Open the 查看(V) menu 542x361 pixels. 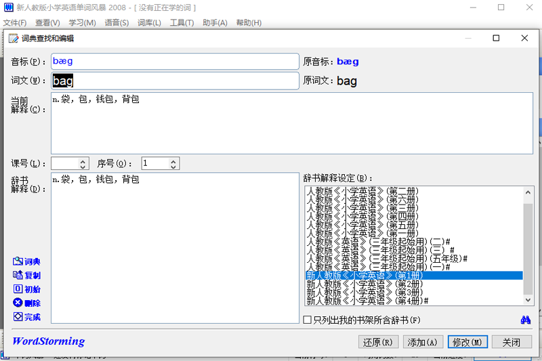pyautogui.click(x=47, y=23)
